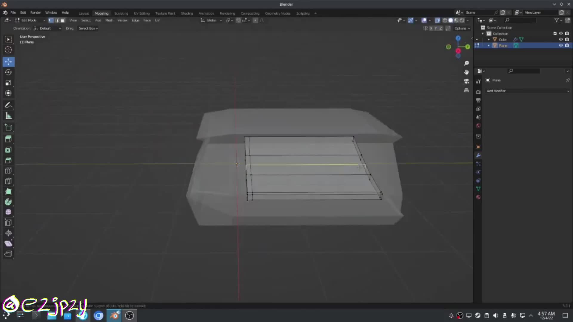The width and height of the screenshot is (573, 322).
Task: Select the Measure tool
Action: tap(8, 115)
